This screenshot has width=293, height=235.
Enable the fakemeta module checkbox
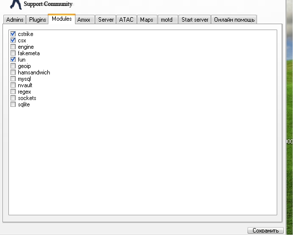(x=13, y=53)
